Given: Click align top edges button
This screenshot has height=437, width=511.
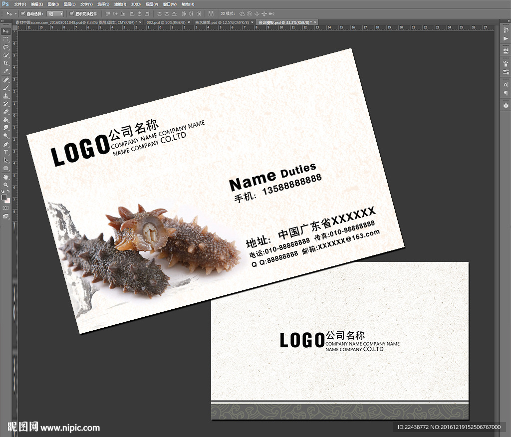Looking at the screenshot, I should click(108, 13).
